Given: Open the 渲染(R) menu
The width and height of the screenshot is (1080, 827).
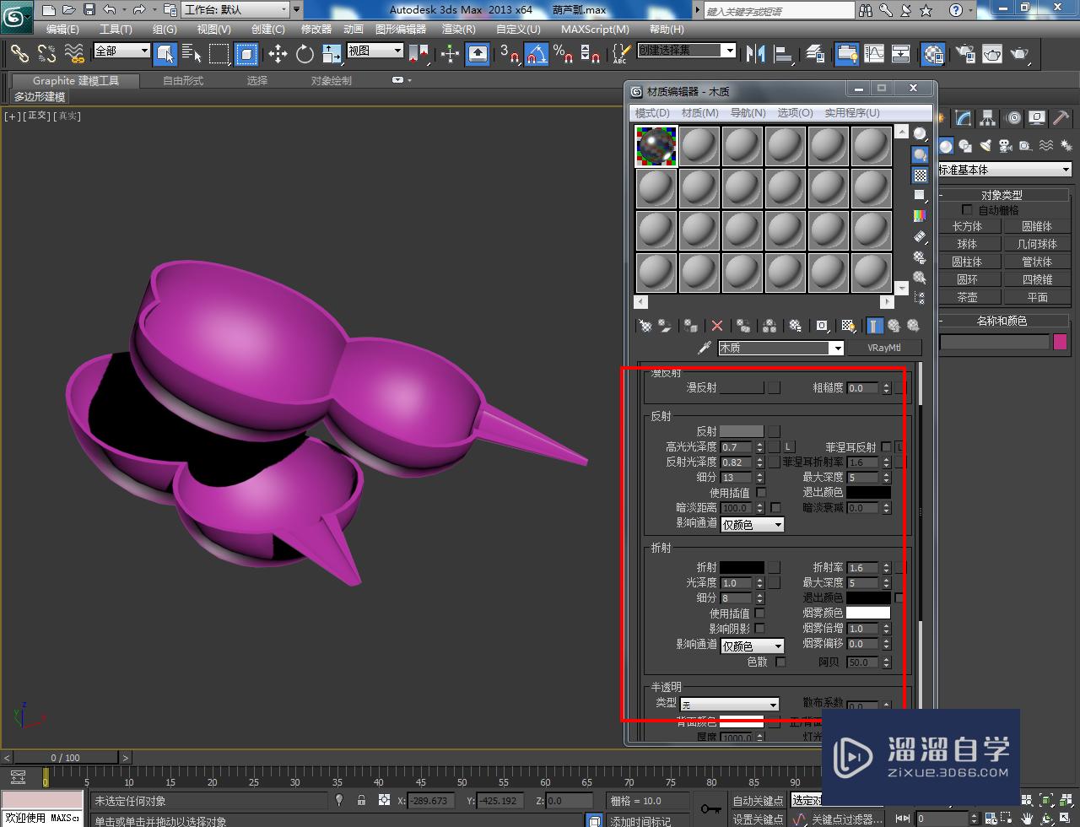Looking at the screenshot, I should (458, 30).
